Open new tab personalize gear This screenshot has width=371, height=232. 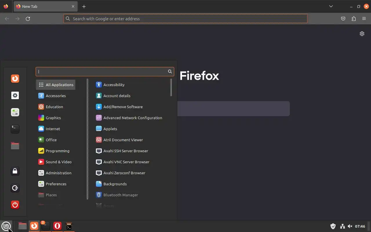point(362,34)
